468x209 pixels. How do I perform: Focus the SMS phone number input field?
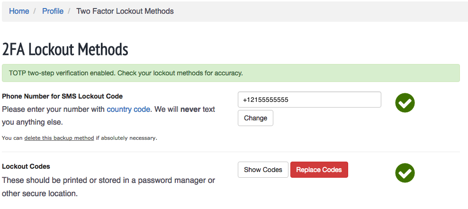[x=309, y=100]
